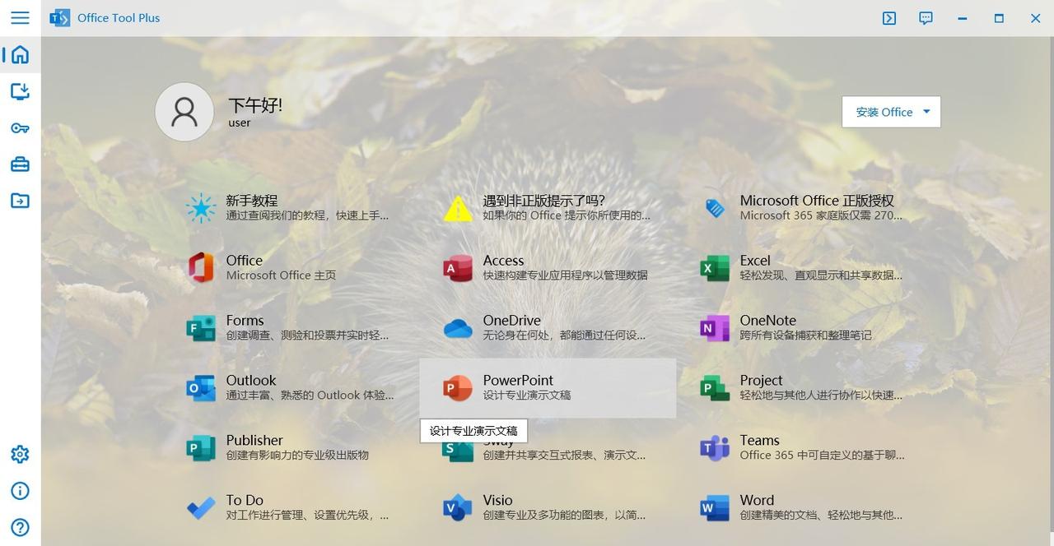1054x546 pixels.
Task: Click the To Do checkmark icon
Action: point(201,508)
